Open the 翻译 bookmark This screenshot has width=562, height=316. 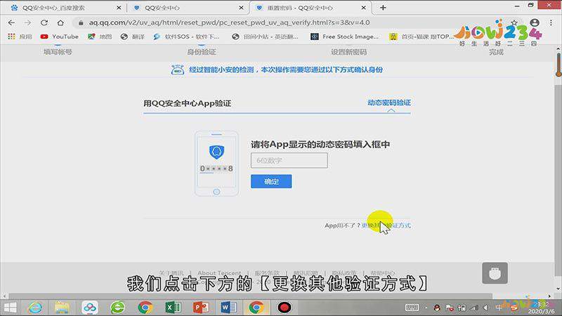[x=133, y=37]
